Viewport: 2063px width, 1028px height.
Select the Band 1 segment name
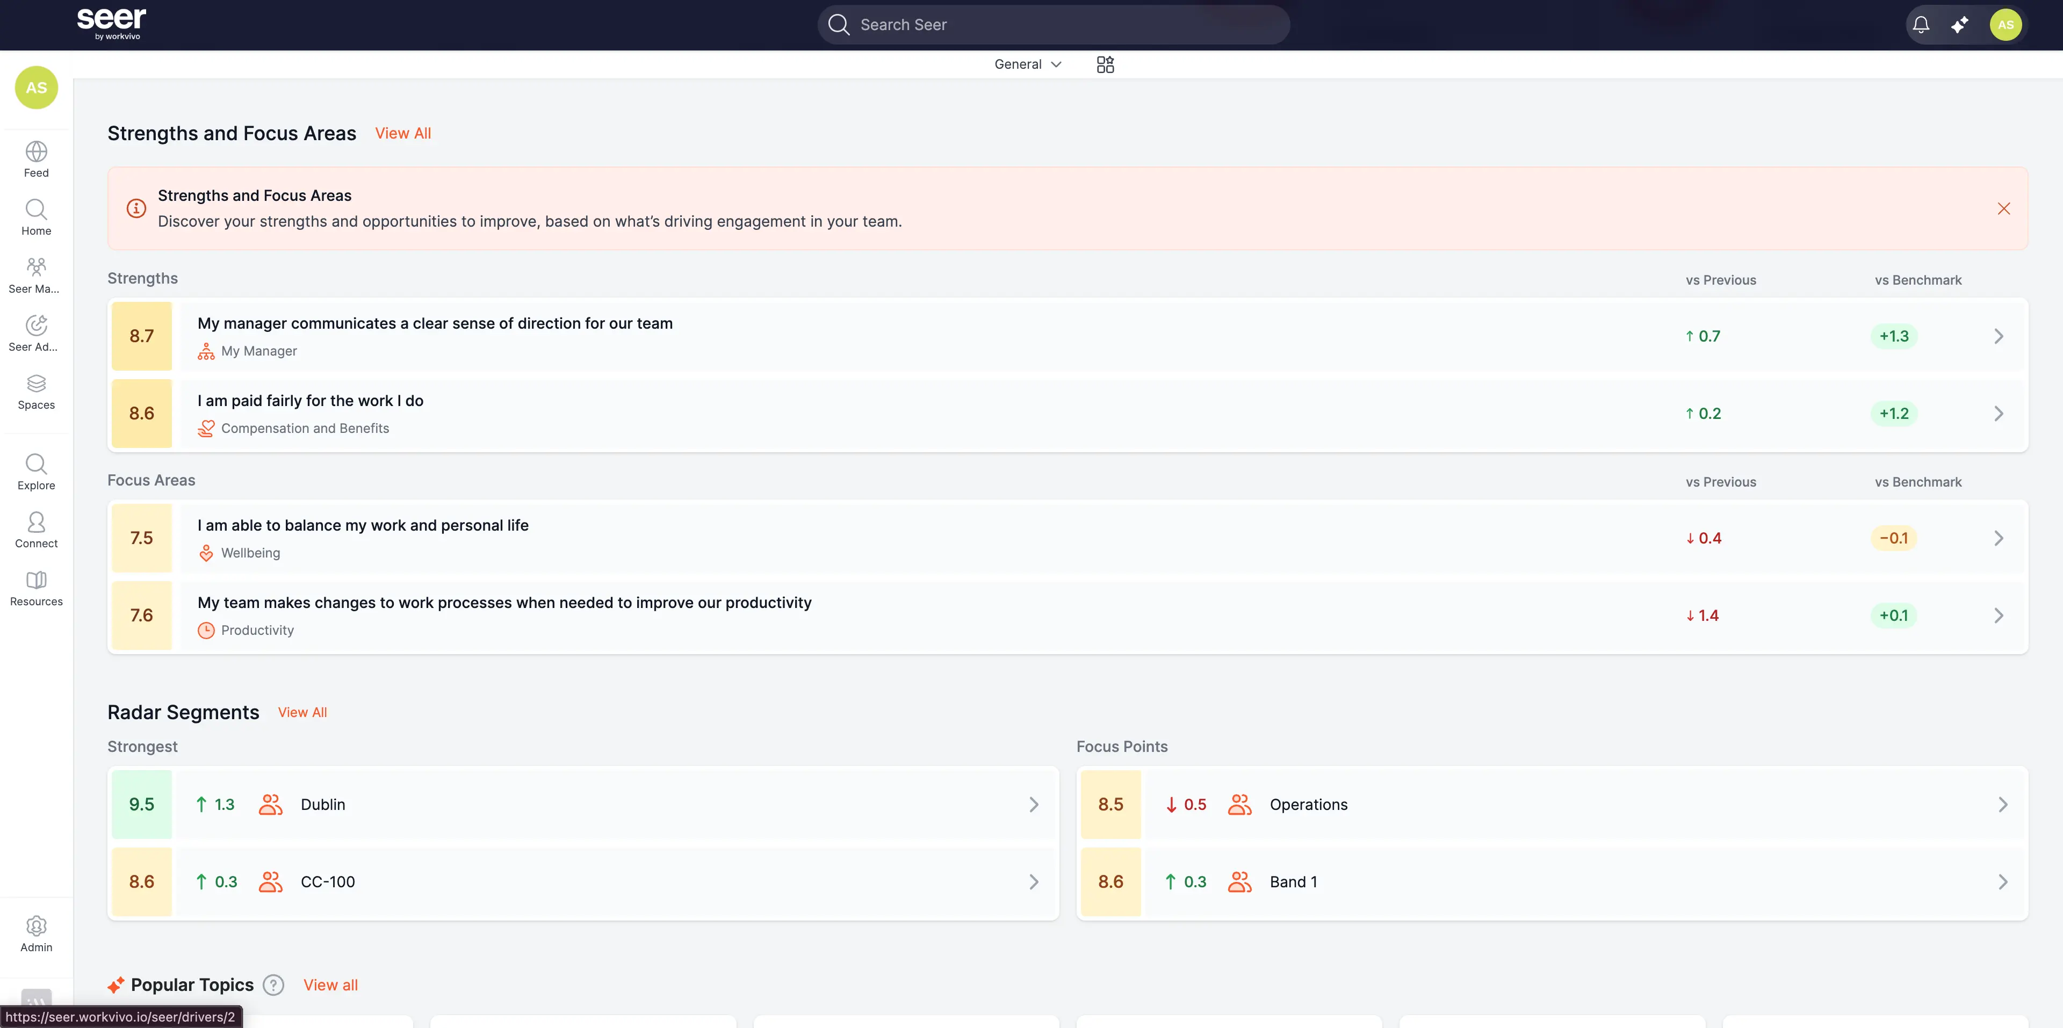click(x=1293, y=881)
